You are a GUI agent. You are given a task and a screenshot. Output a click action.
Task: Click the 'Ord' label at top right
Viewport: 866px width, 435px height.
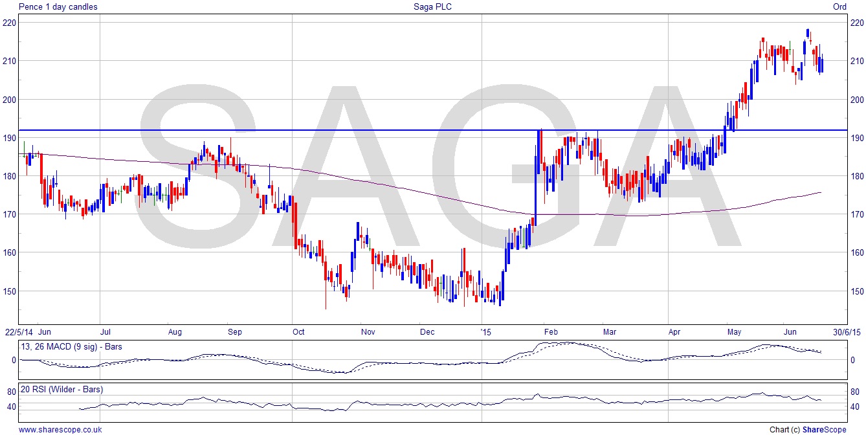pos(839,6)
